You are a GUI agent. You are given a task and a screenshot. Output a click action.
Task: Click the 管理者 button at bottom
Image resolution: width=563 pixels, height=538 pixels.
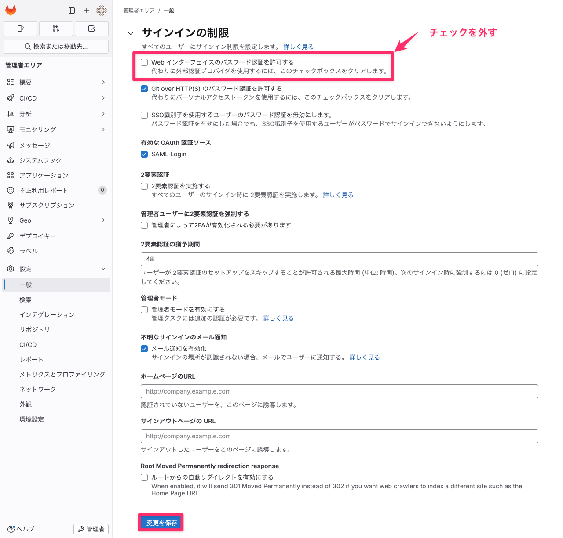(91, 529)
